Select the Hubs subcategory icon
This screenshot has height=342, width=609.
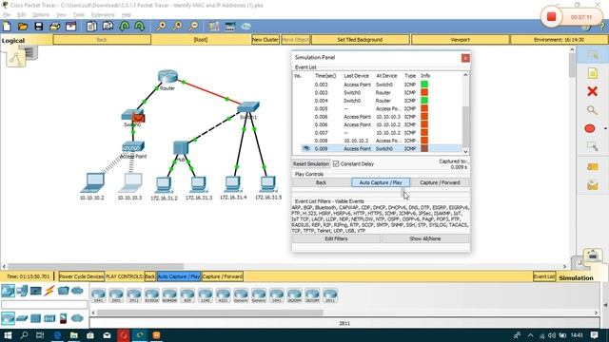(x=35, y=319)
